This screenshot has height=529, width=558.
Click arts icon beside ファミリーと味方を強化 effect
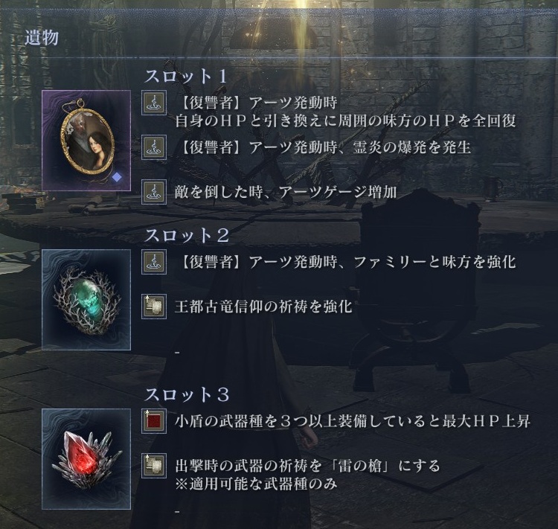click(154, 262)
